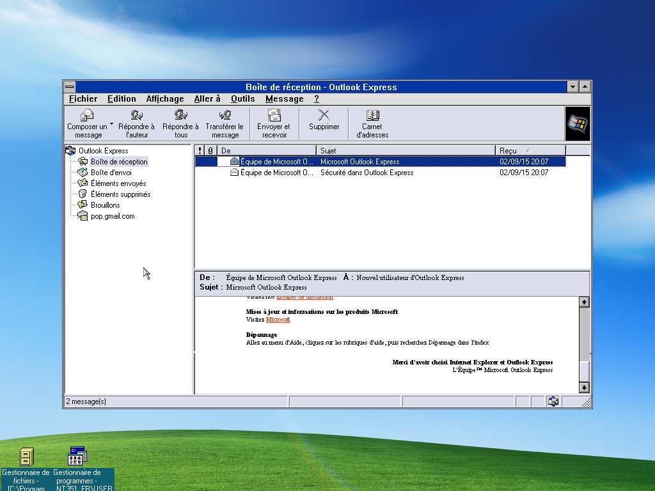
Task: Click the Composer un message toolbar icon
Action: [x=87, y=116]
